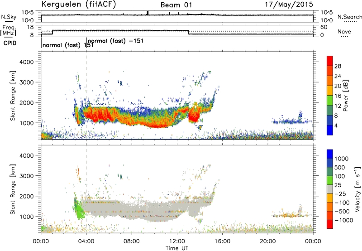
Task: Click the orange velocity echoes near 22:00
Action: tap(290, 216)
